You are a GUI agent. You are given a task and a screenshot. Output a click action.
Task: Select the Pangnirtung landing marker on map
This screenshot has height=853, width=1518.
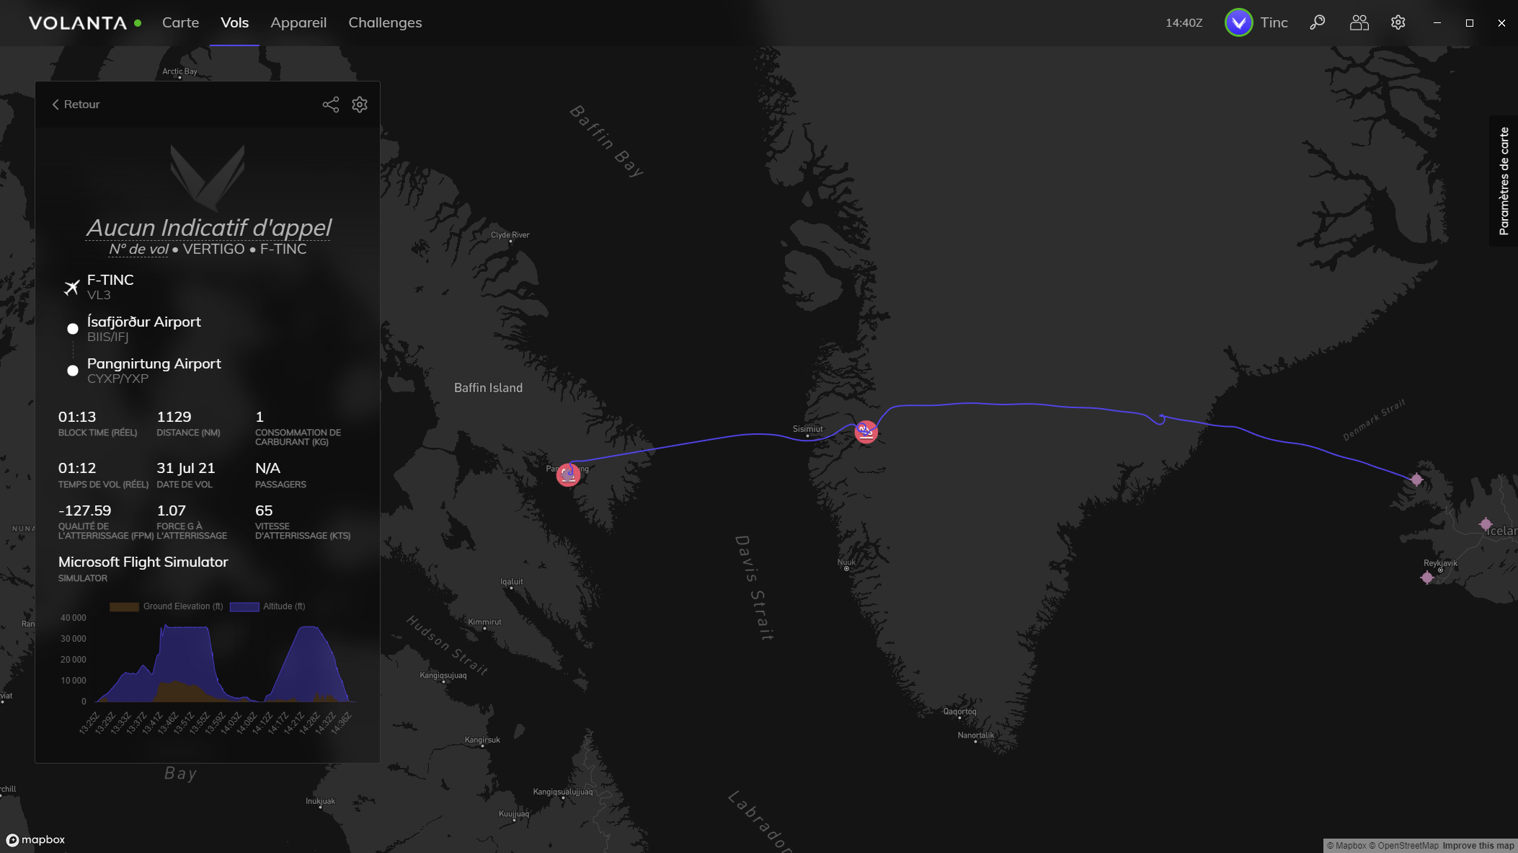tap(569, 474)
